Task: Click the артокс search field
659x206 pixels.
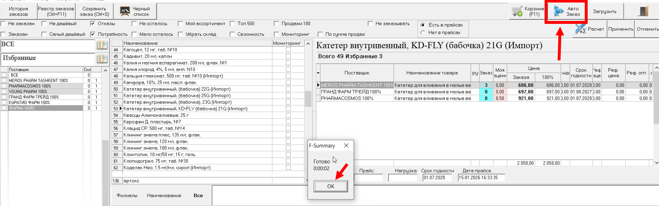Action: pyautogui.click(x=197, y=181)
